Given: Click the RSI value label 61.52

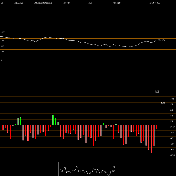Looking at the screenshot, I should click(162, 40).
